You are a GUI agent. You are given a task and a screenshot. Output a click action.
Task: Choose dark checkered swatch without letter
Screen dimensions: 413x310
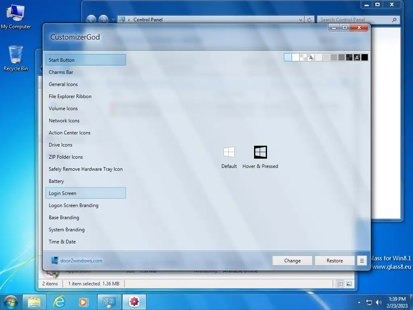pos(349,57)
